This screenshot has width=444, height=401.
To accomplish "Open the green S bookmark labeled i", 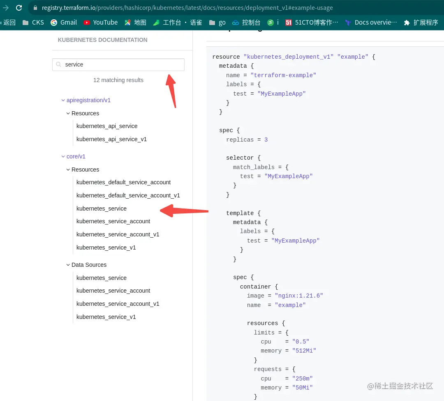I will (273, 22).
